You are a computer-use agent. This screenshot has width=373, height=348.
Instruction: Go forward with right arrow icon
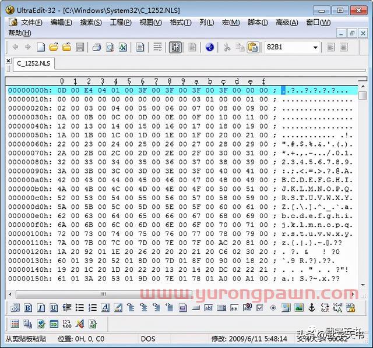(x=28, y=47)
